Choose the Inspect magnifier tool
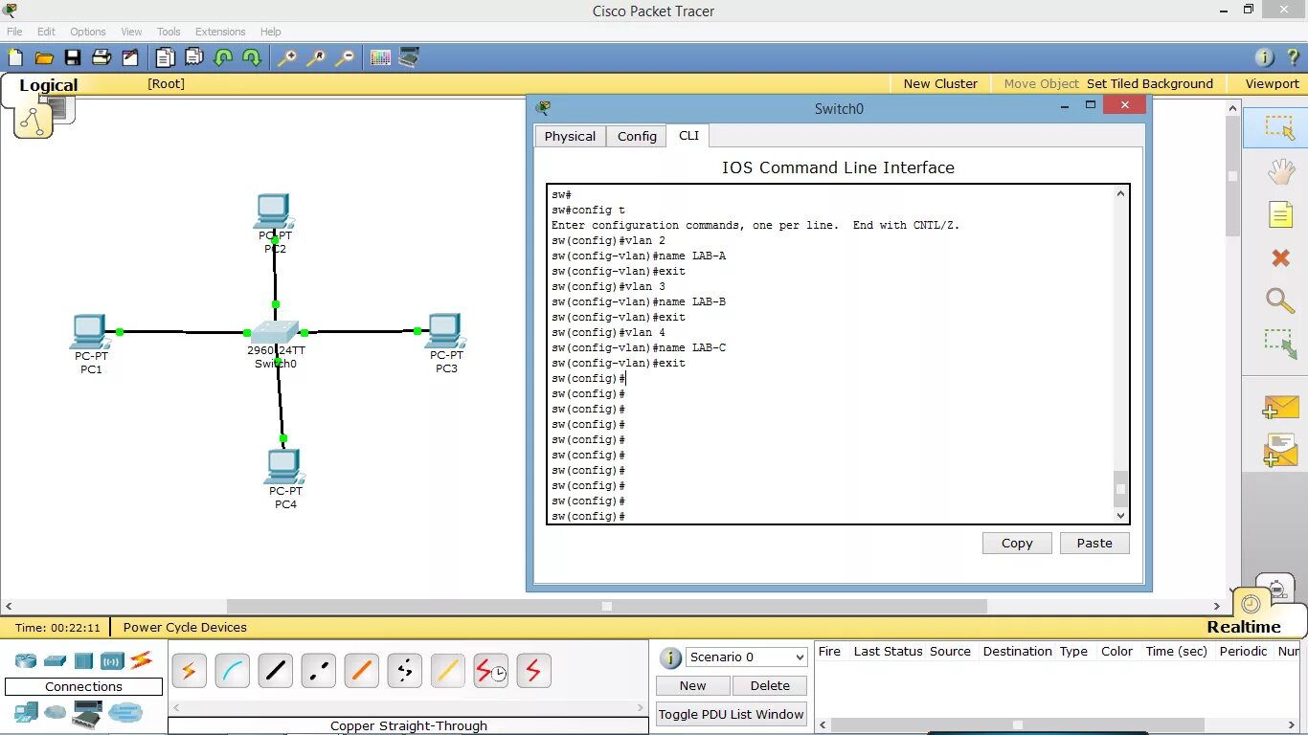 (1280, 301)
